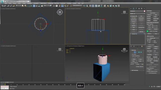Select the Select and Link tool

tap(8, 6)
